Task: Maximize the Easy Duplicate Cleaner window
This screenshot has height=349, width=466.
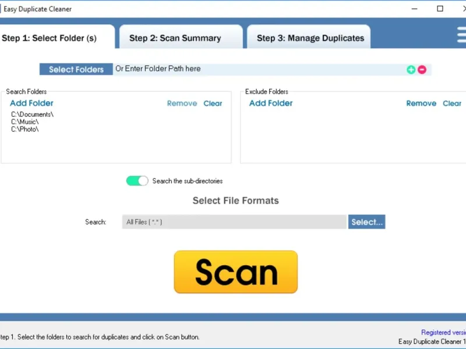Action: pos(440,9)
